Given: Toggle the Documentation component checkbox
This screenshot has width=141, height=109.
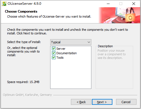Looking at the screenshot, I should (54, 53).
